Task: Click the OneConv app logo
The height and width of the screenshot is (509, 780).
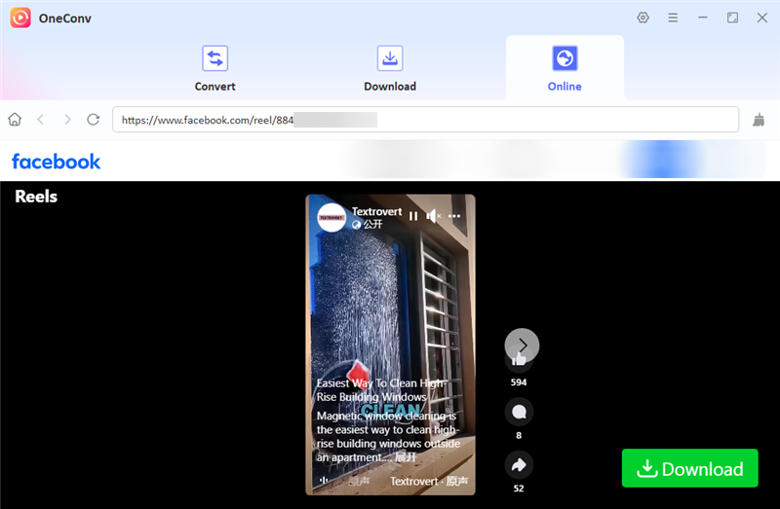Action: [x=20, y=18]
